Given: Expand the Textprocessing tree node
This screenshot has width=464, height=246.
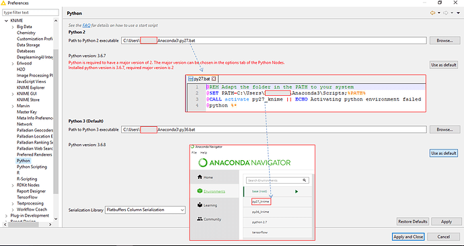Looking at the screenshot, I should (x=13, y=204).
